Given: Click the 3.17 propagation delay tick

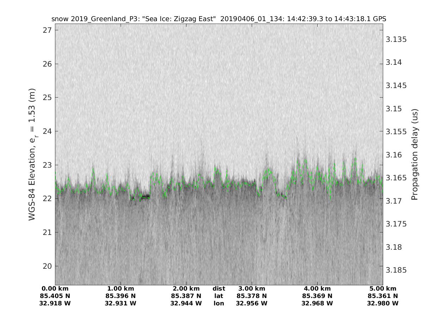Looking at the screenshot, I should pyautogui.click(x=394, y=201).
